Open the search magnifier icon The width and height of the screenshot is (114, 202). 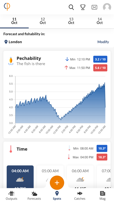point(71,7)
